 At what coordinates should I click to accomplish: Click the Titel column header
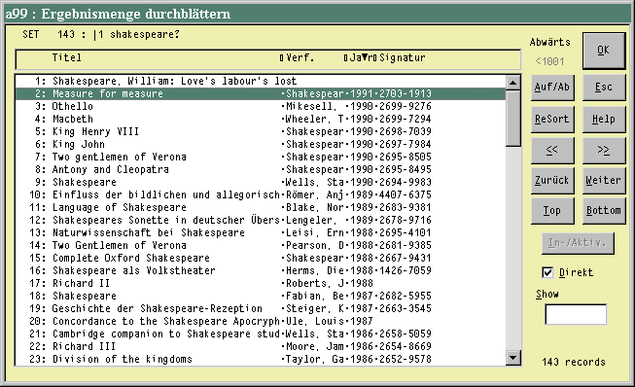coord(67,58)
